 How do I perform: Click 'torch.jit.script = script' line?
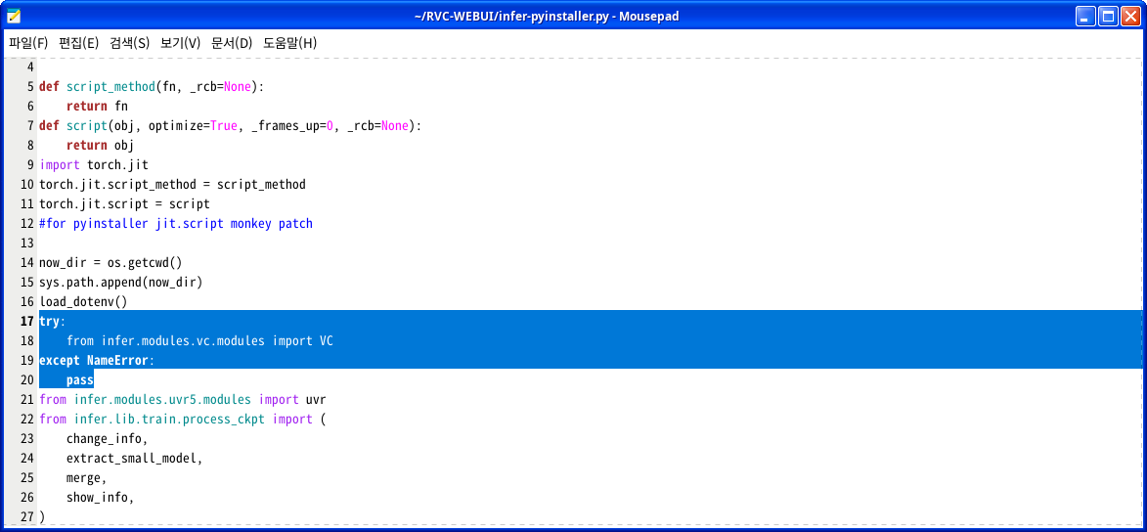click(x=124, y=204)
